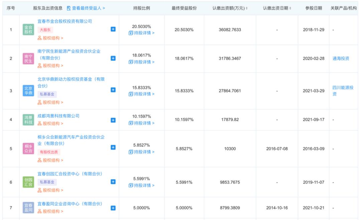This screenshot has width=361, height=220.
Task: Open 宜春盈同企业咨询中心 company page
Action: (70, 204)
